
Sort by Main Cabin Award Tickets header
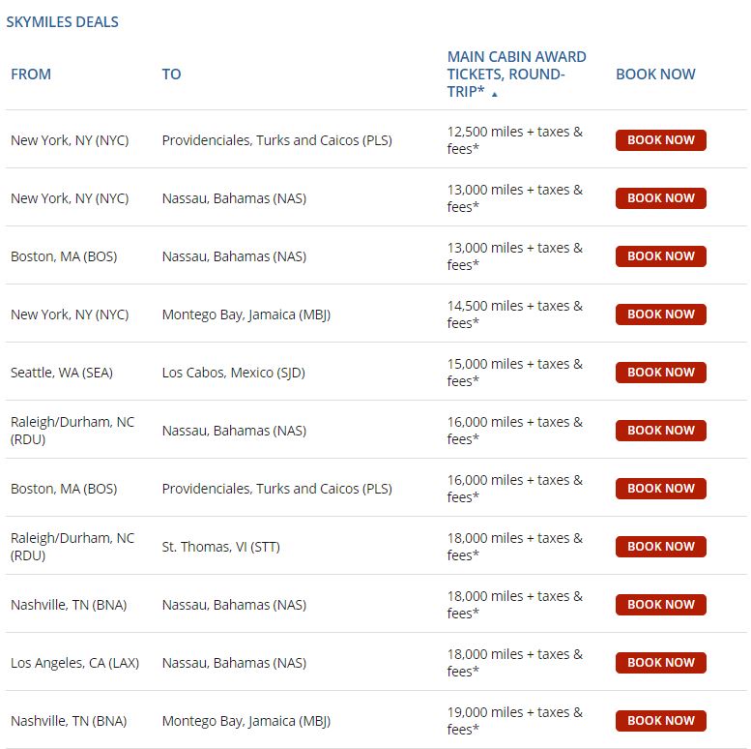coord(515,74)
